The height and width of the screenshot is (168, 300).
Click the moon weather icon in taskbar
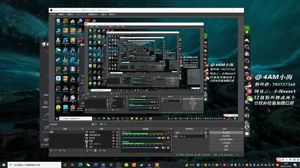click(x=186, y=165)
